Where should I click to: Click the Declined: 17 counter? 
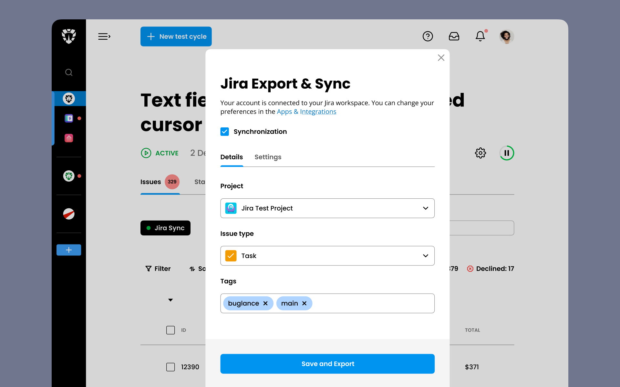[x=491, y=269]
